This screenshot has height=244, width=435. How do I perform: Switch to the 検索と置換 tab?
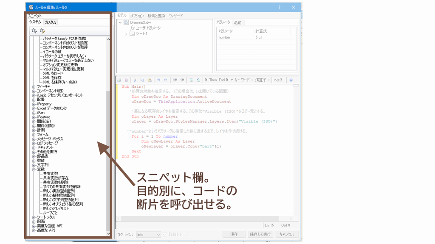(156, 16)
